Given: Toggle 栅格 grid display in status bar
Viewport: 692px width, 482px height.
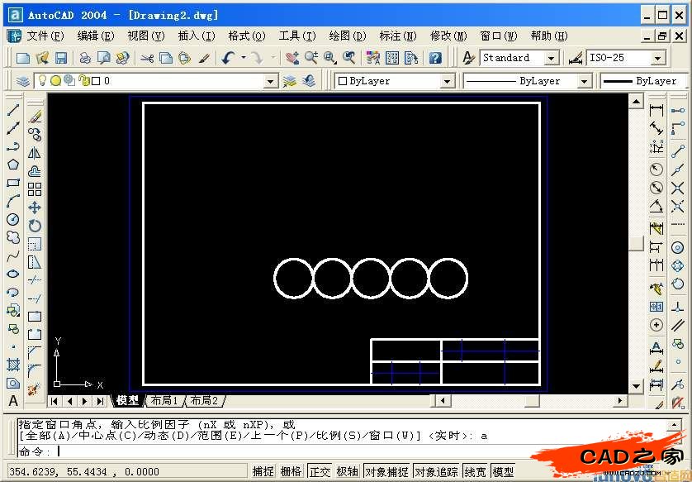Looking at the screenshot, I should click(291, 471).
